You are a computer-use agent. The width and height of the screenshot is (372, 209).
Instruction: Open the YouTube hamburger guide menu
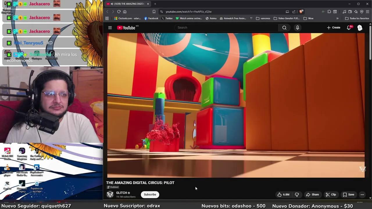coord(110,28)
